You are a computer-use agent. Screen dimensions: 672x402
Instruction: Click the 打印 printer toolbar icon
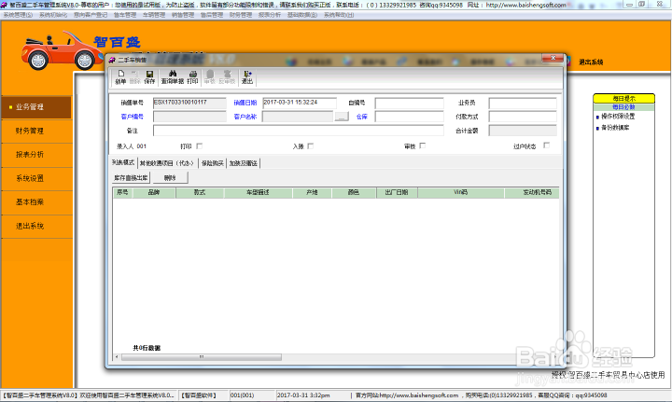pos(192,77)
